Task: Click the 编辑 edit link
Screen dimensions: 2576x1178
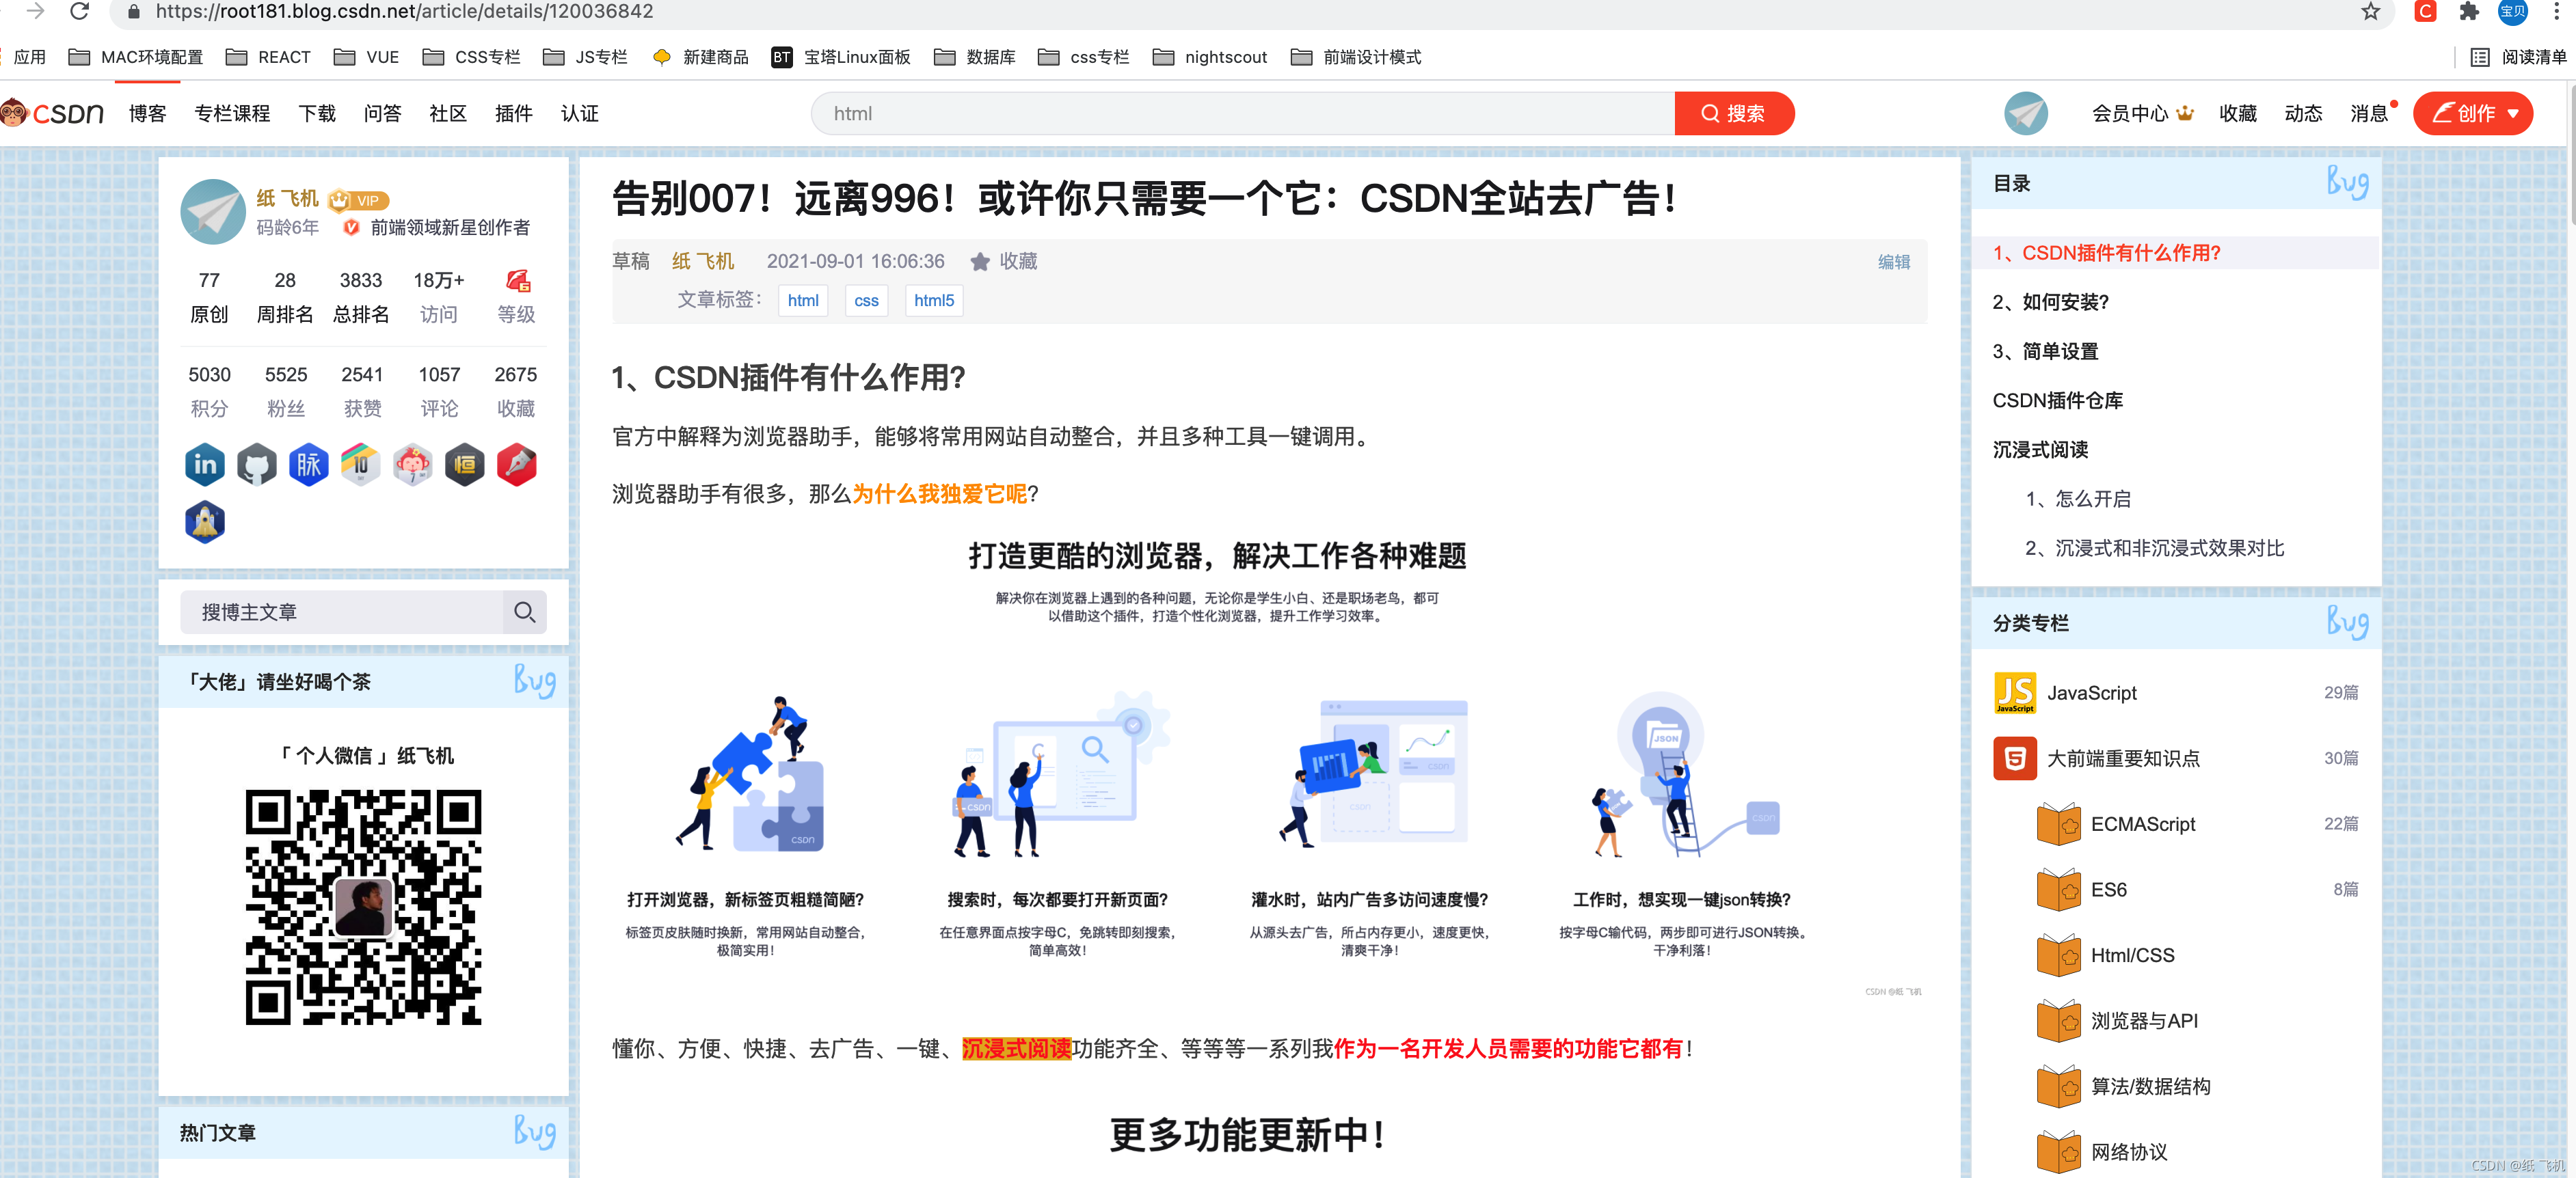Action: point(1894,262)
